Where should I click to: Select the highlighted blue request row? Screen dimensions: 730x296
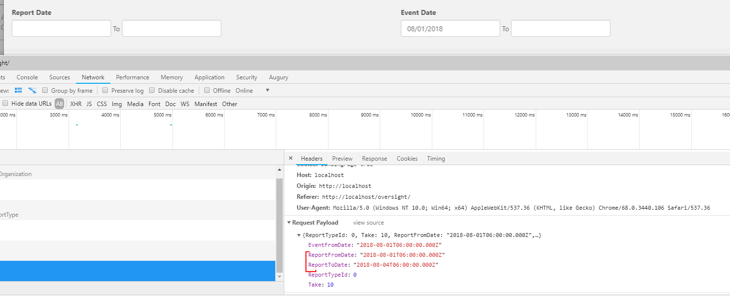[x=138, y=271]
